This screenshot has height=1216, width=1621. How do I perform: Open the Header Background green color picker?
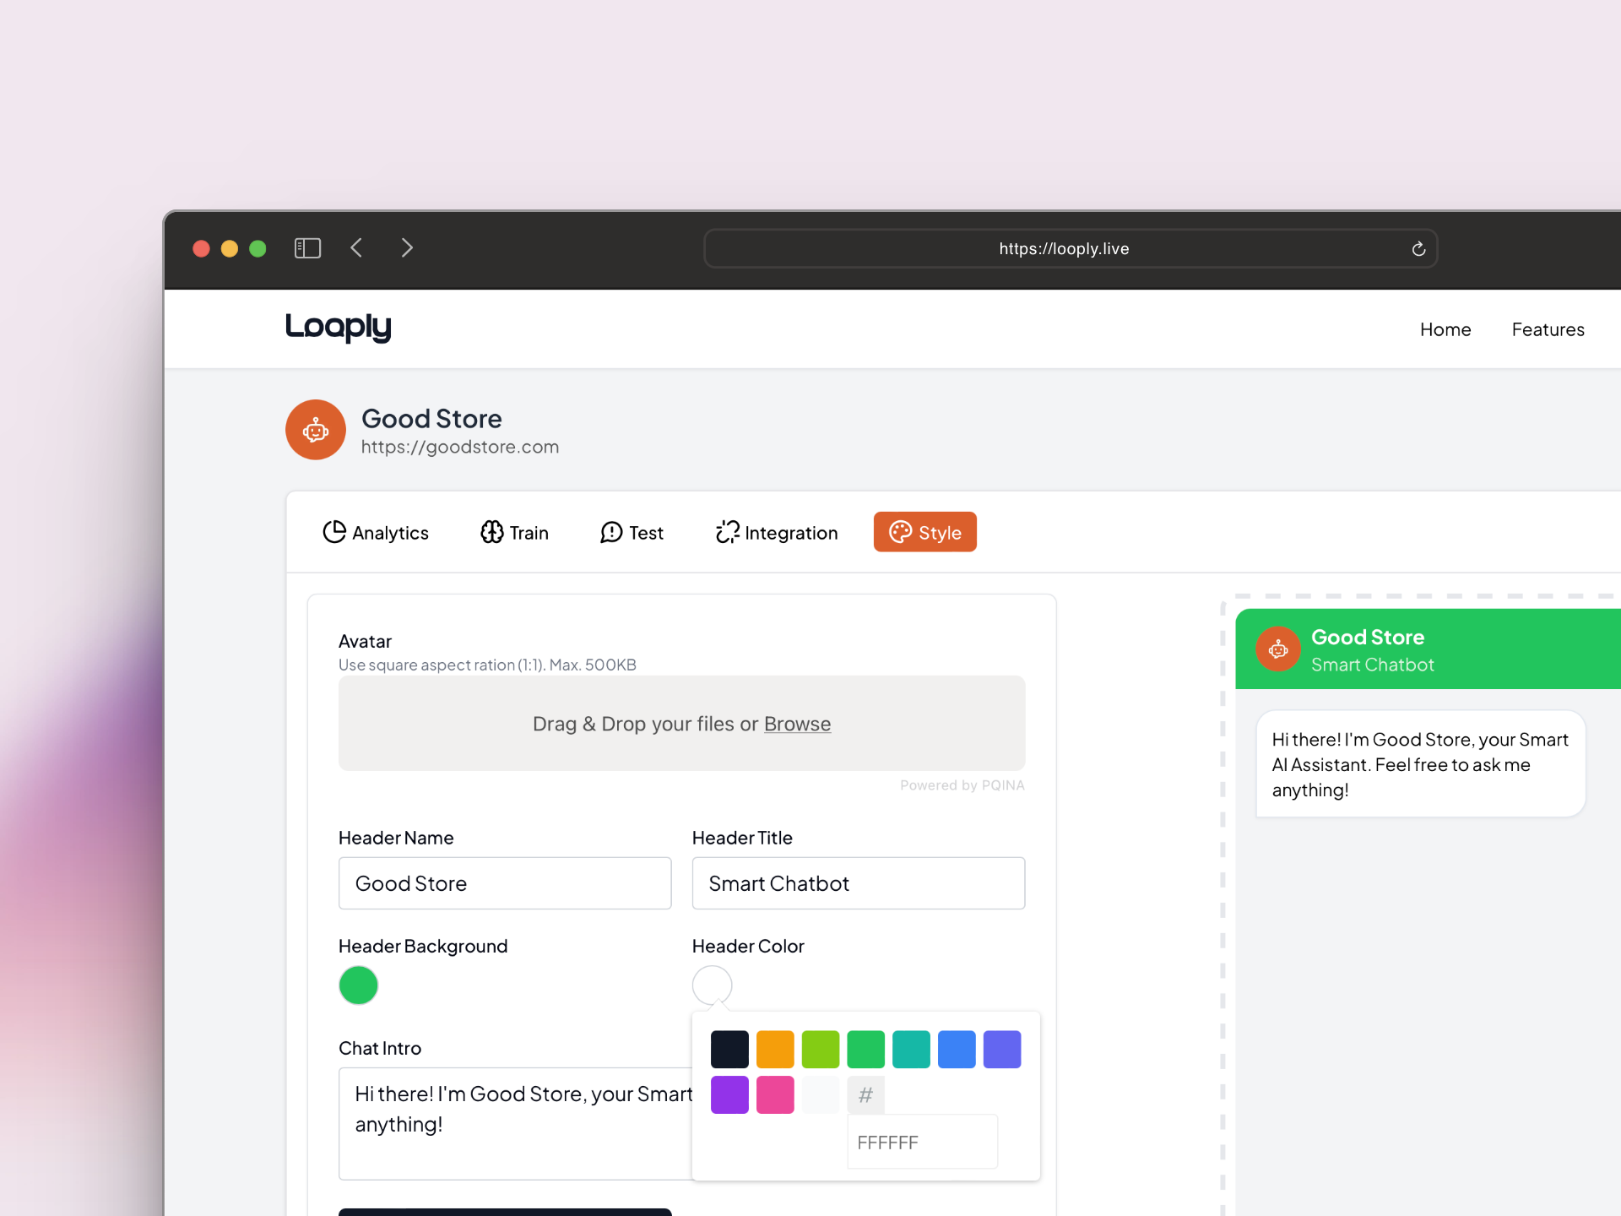(x=358, y=985)
